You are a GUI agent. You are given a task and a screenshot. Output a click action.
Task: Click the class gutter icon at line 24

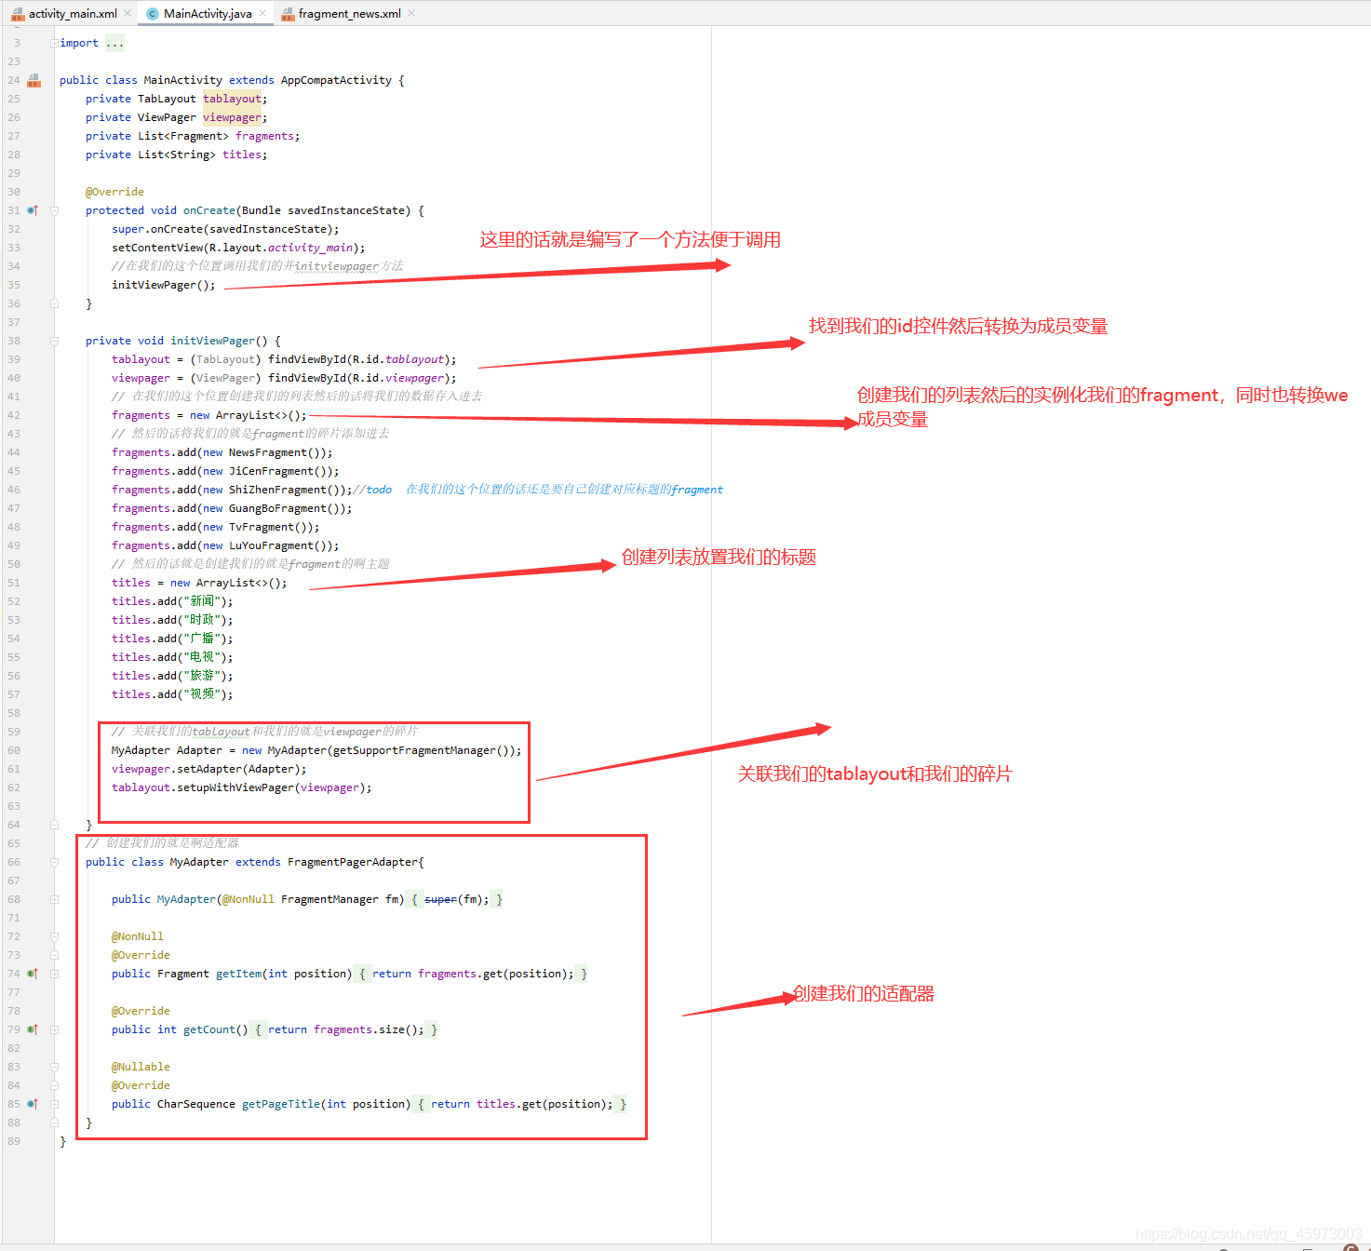[x=34, y=80]
